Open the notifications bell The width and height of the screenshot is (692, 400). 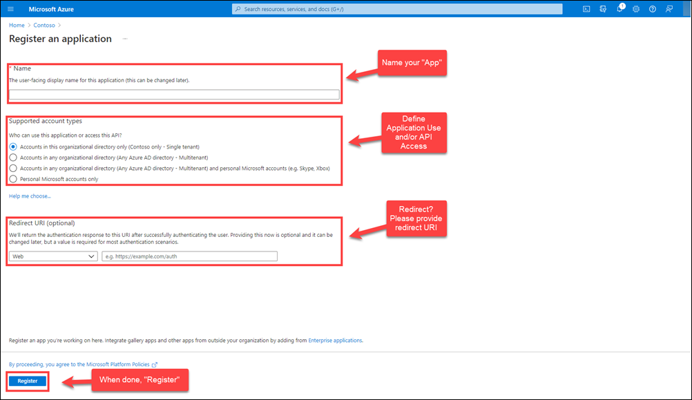619,9
